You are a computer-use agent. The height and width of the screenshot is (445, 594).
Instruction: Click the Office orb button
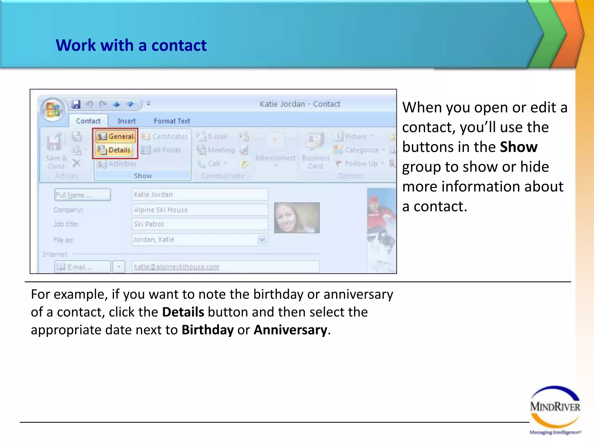(53, 110)
